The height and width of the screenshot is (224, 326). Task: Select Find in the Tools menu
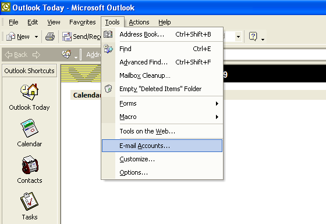pyautogui.click(x=162, y=49)
